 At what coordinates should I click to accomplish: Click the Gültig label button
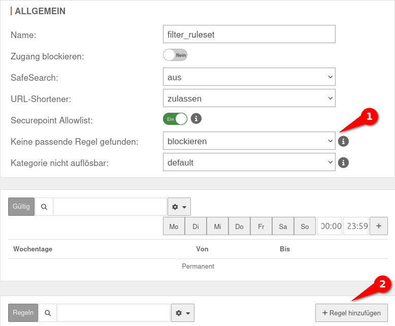[21, 207]
